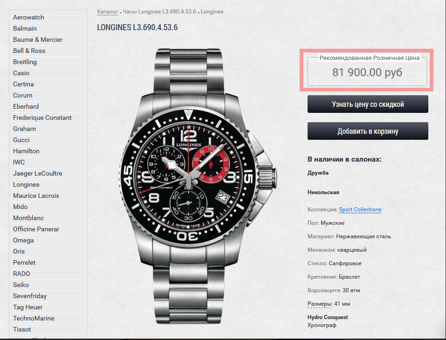The height and width of the screenshot is (340, 446).
Task: Select Baume & Mercier from the brand list
Action: [38, 39]
